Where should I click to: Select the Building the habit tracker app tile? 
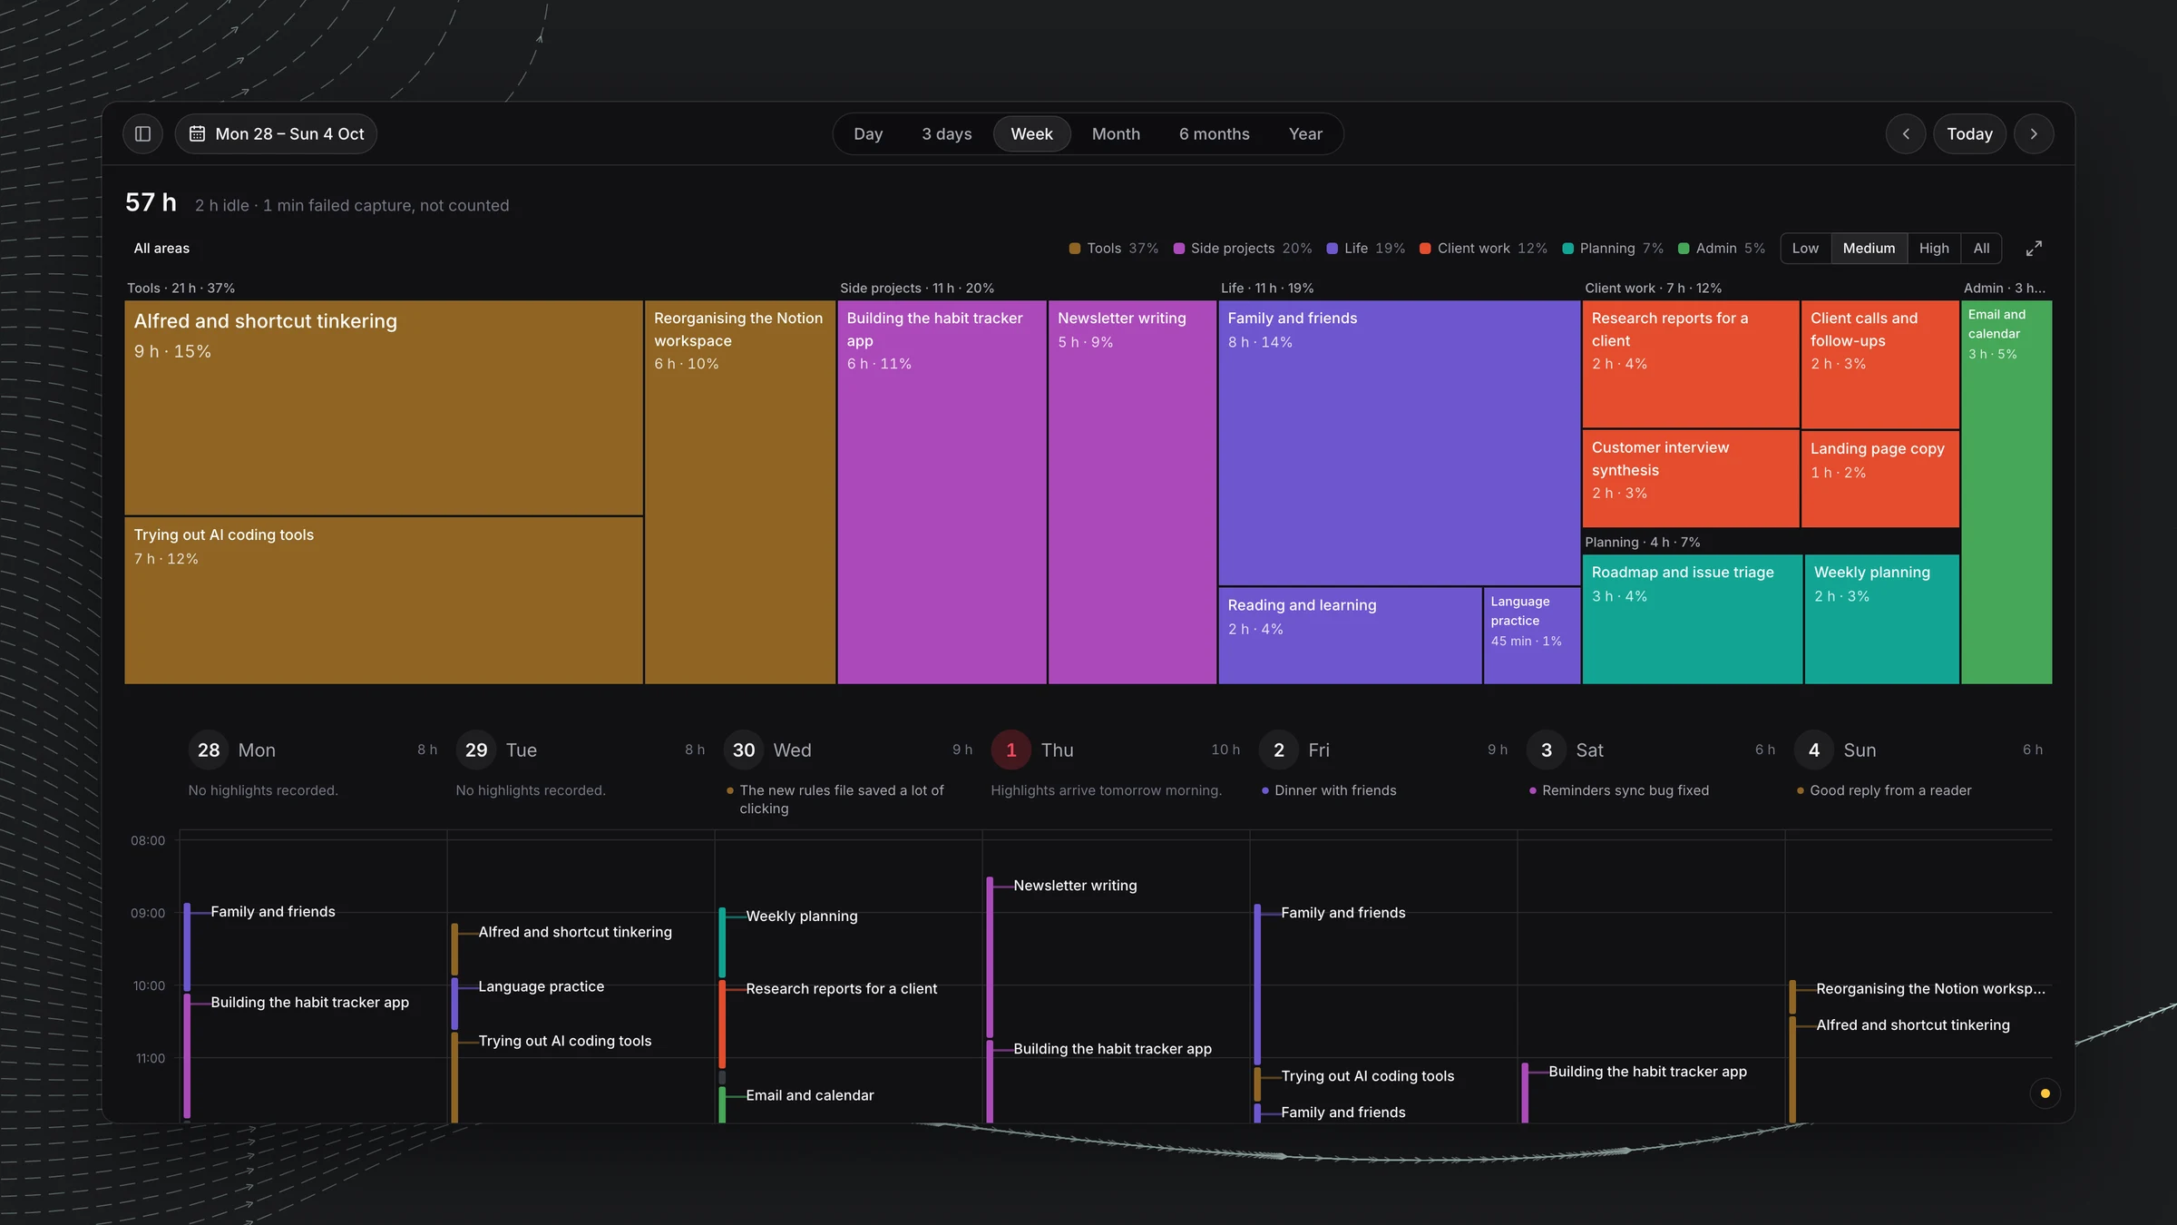pos(942,492)
